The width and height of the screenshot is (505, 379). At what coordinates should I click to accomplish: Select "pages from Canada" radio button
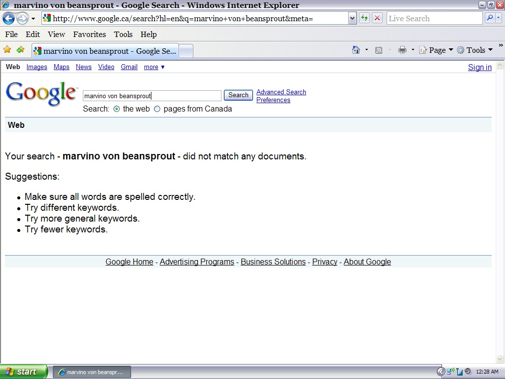[157, 109]
